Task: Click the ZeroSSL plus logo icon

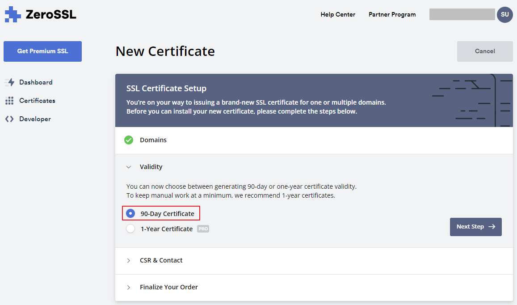Action: click(13, 14)
